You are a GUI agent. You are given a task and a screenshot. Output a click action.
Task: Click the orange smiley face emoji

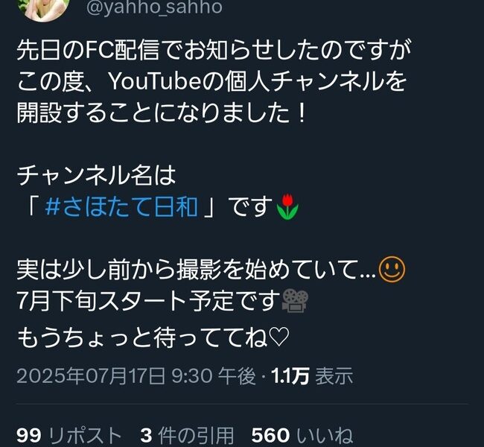[392, 270]
